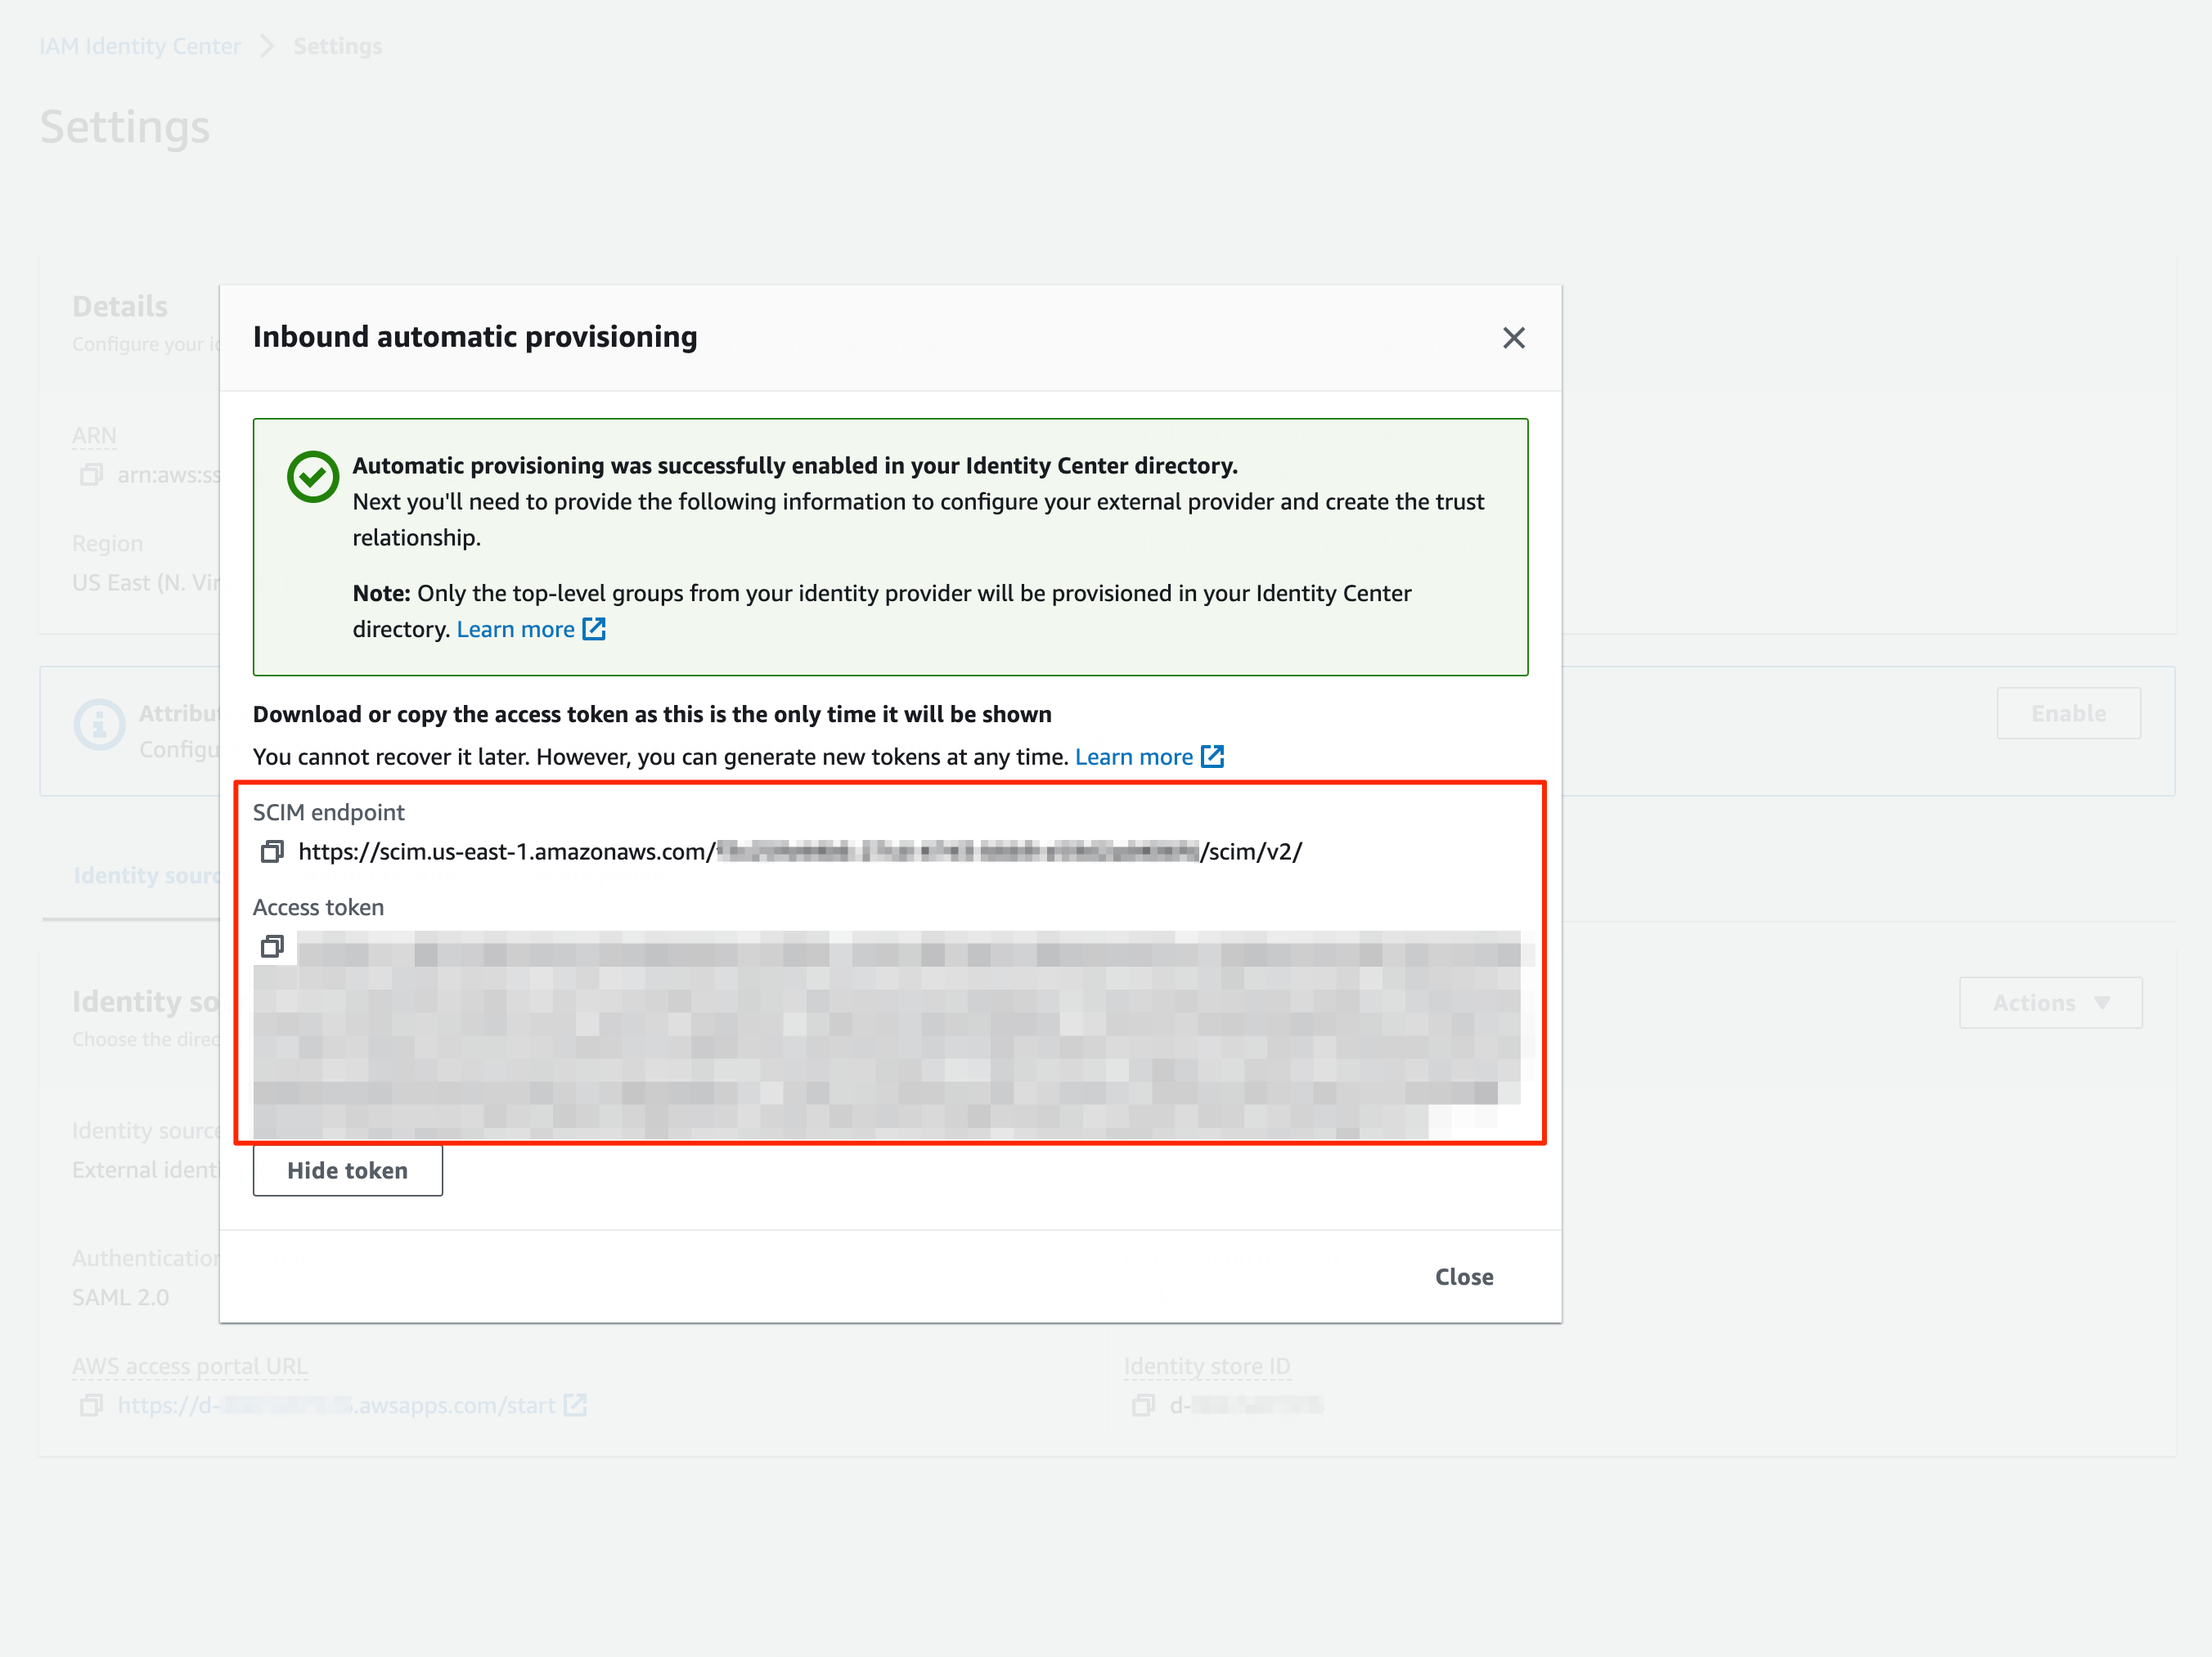Open the Actions dropdown menu

2050,1002
